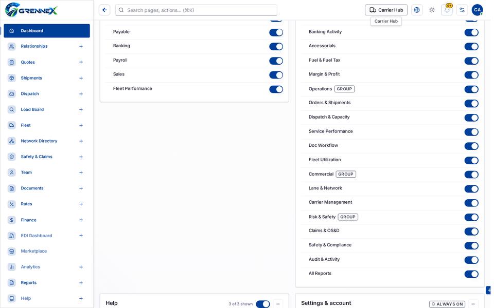This screenshot has height=308, width=494.
Task: Click the Grennex logo
Action: [x=31, y=10]
